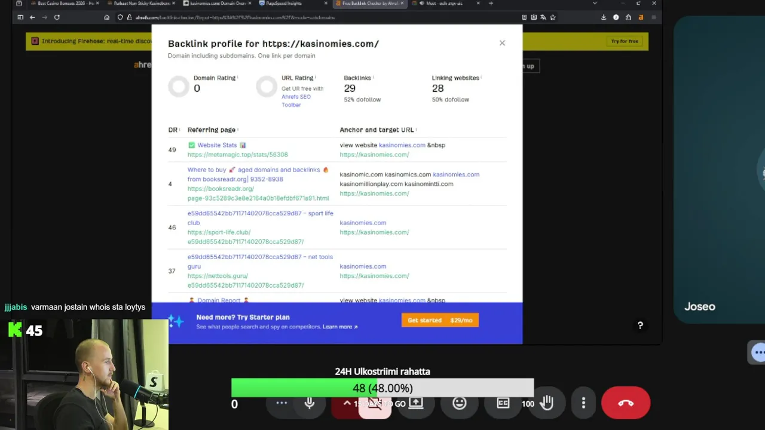Click the URL Rating info icon

tap(315, 78)
